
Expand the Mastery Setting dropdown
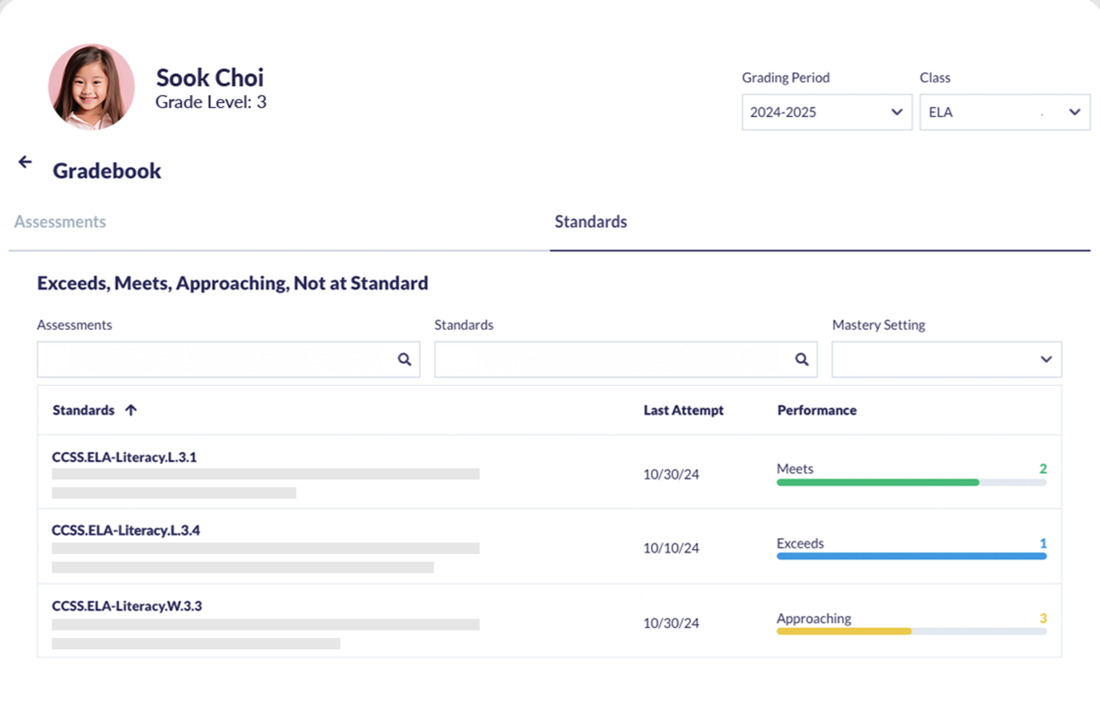click(x=946, y=359)
